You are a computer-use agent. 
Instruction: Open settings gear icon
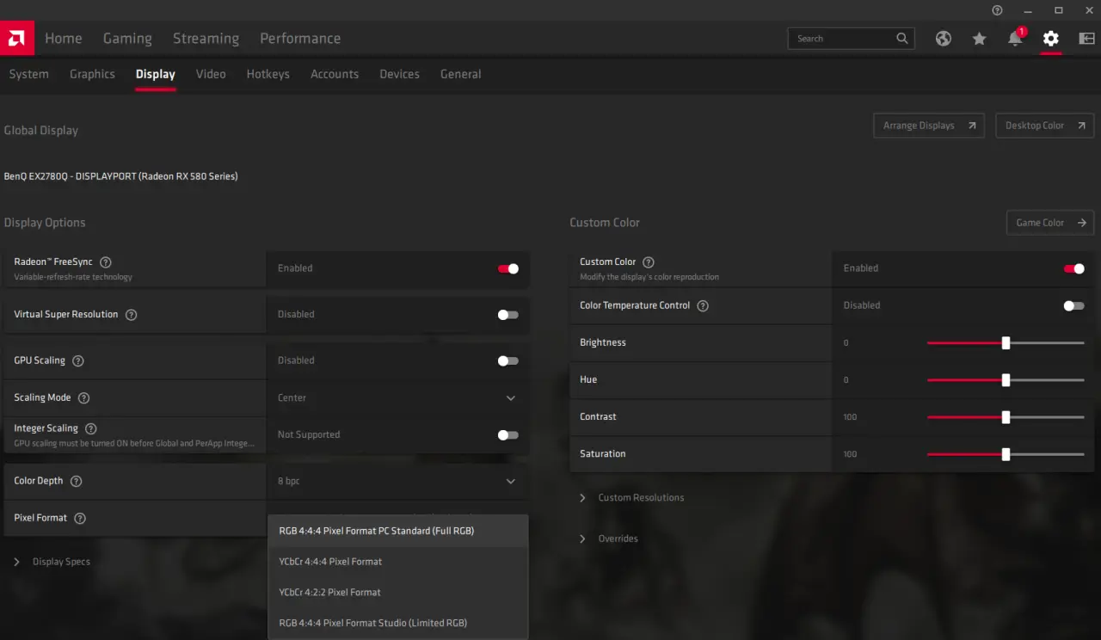point(1051,39)
